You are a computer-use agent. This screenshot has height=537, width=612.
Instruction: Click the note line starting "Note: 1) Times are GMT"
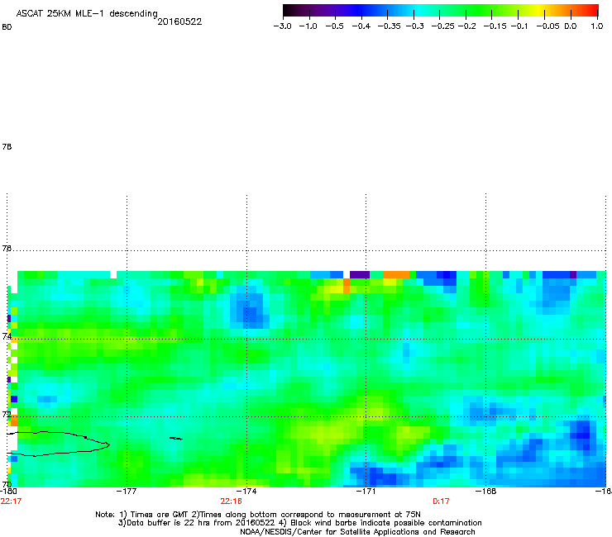257,515
